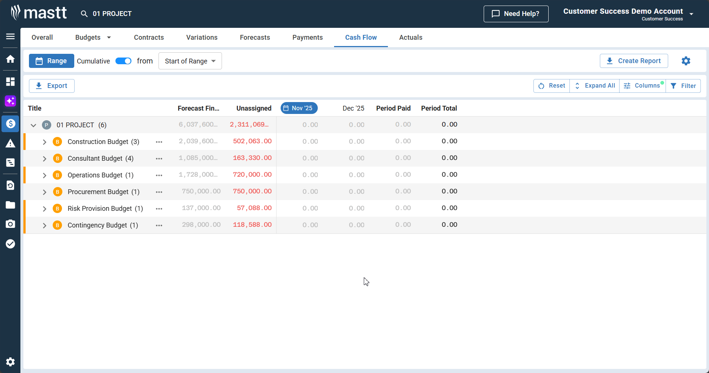Select the Nov '25 column header

point(299,108)
